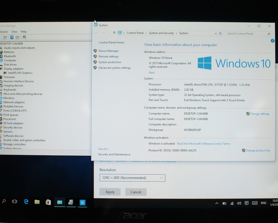278x223 pixels.
Task: Read the Microsoft Software License Terms
Action: pyautogui.click(x=203, y=144)
